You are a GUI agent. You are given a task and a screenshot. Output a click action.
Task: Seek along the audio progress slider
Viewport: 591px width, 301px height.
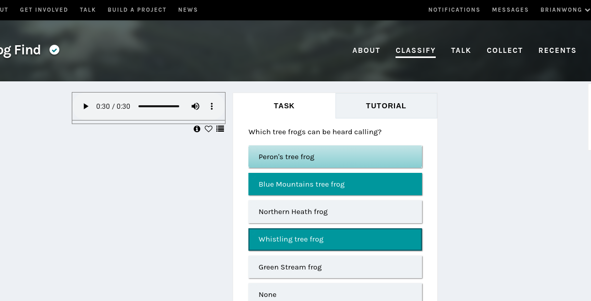click(x=159, y=106)
